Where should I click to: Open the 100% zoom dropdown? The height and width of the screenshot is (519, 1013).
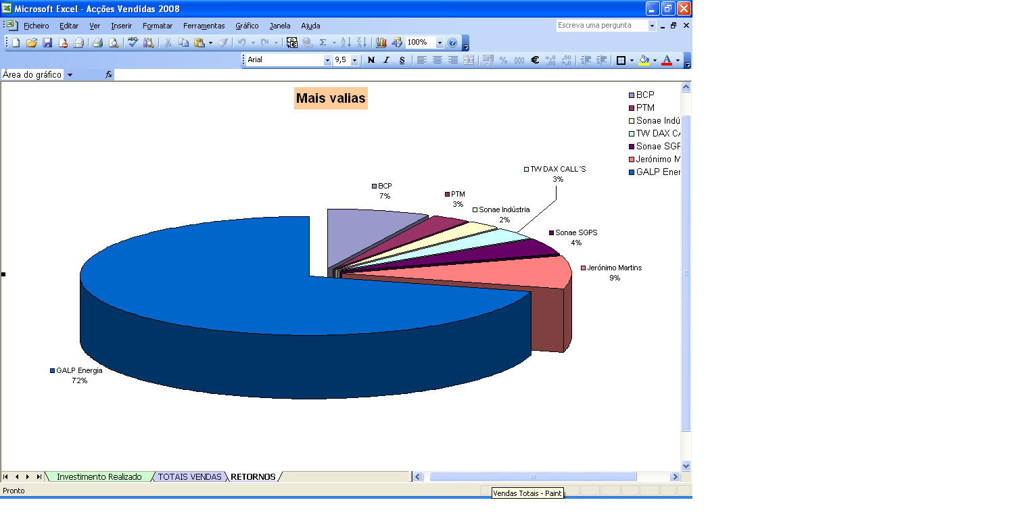click(440, 43)
